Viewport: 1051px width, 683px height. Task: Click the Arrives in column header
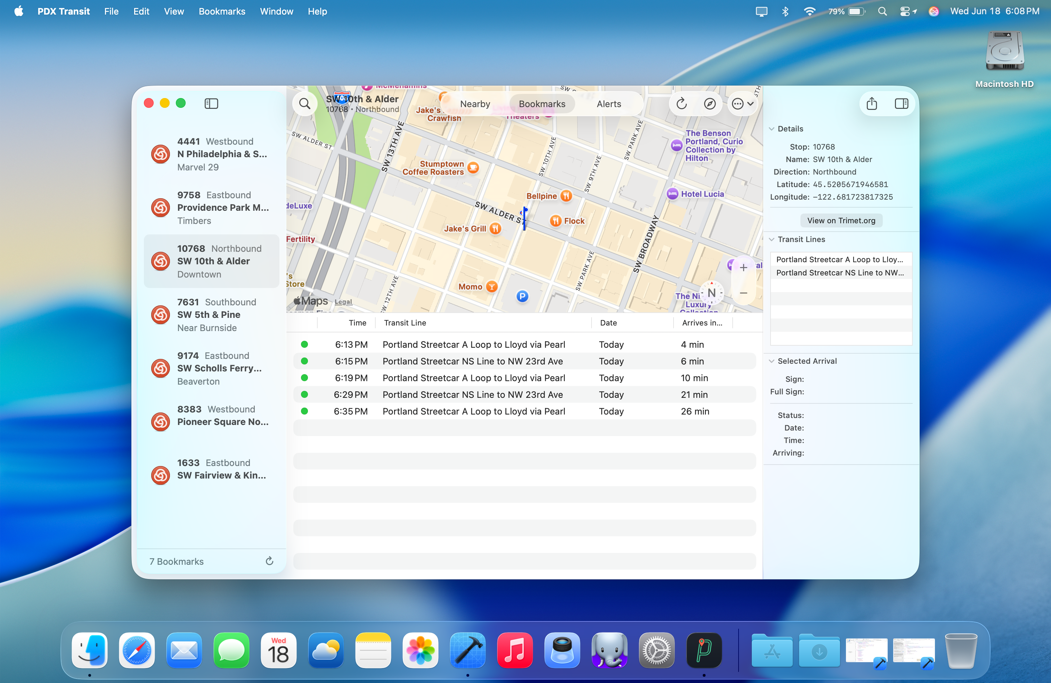point(703,323)
